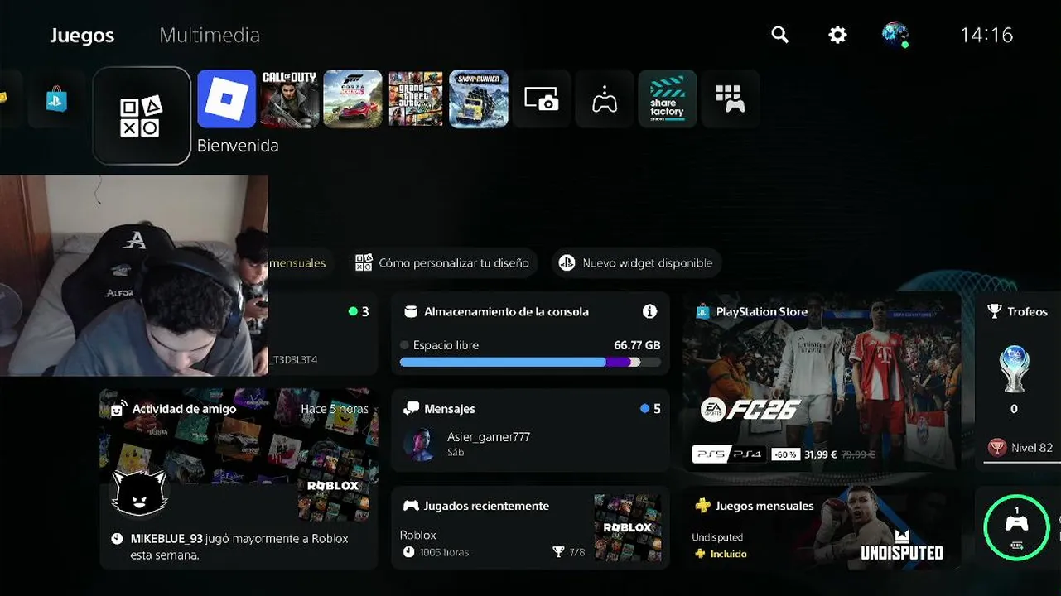Click the Nivel 82 trophy level
This screenshot has height=596, width=1061.
(x=1031, y=448)
